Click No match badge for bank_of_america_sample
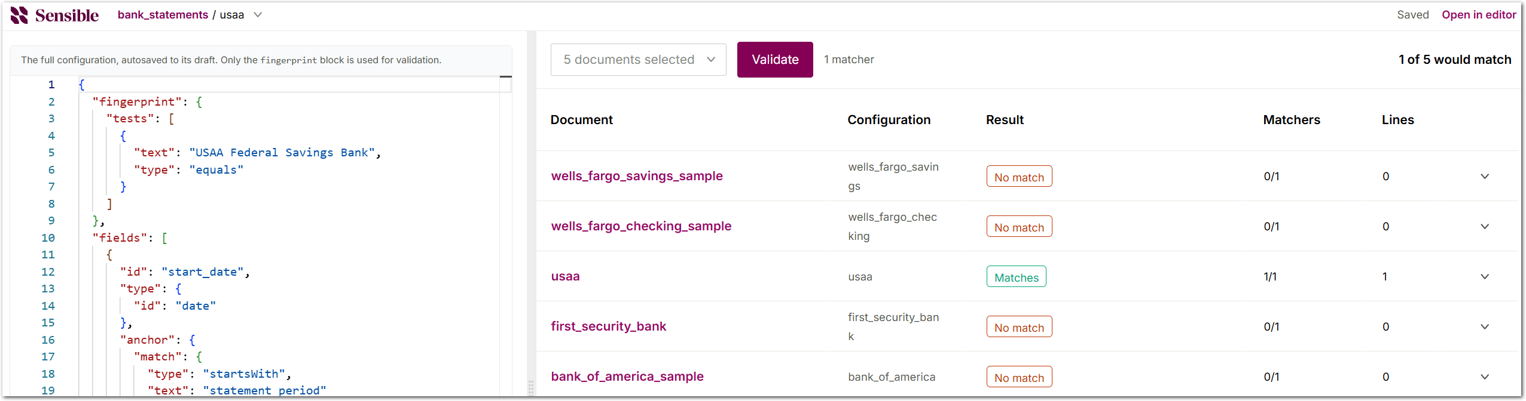Screen dimensions: 1526x401 [x=1019, y=377]
